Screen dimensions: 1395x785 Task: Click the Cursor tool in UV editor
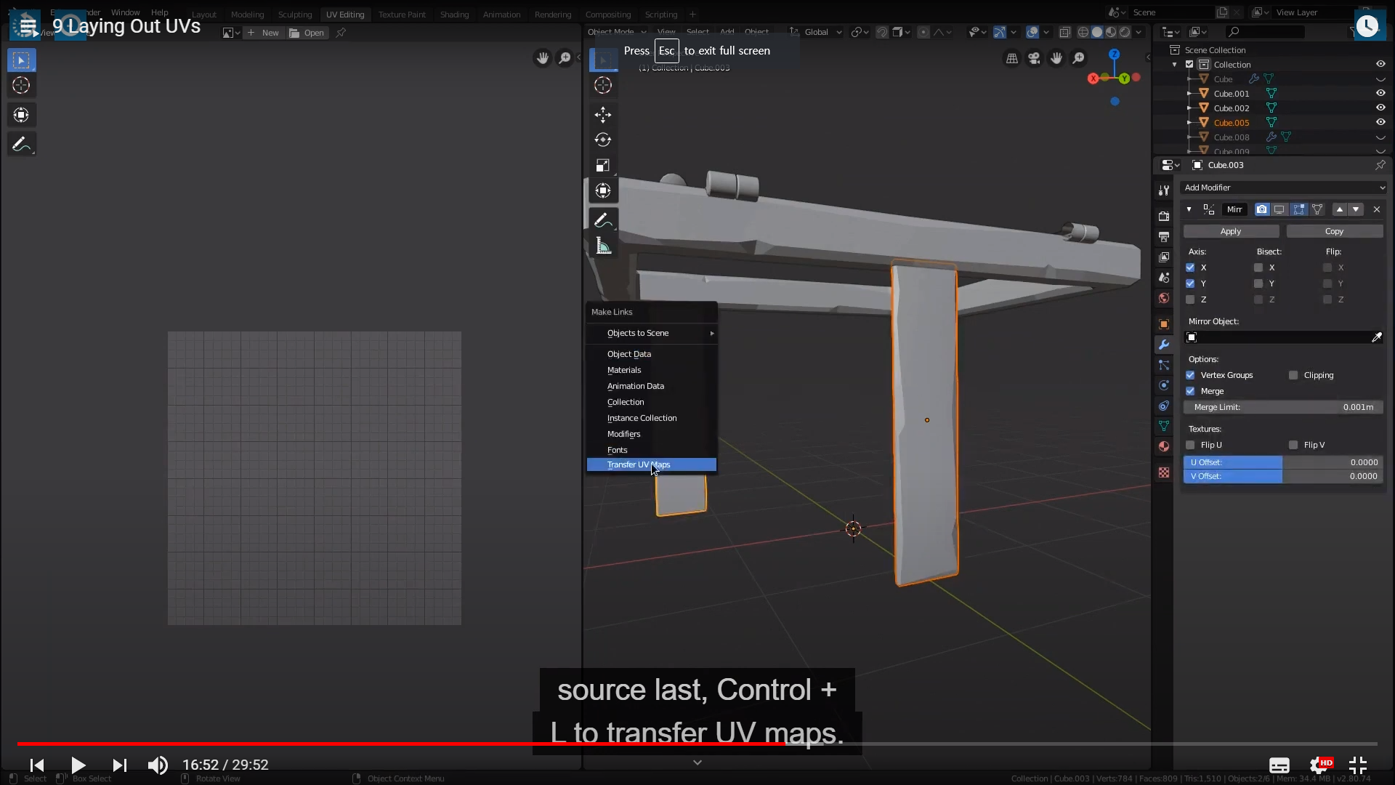pyautogui.click(x=21, y=86)
